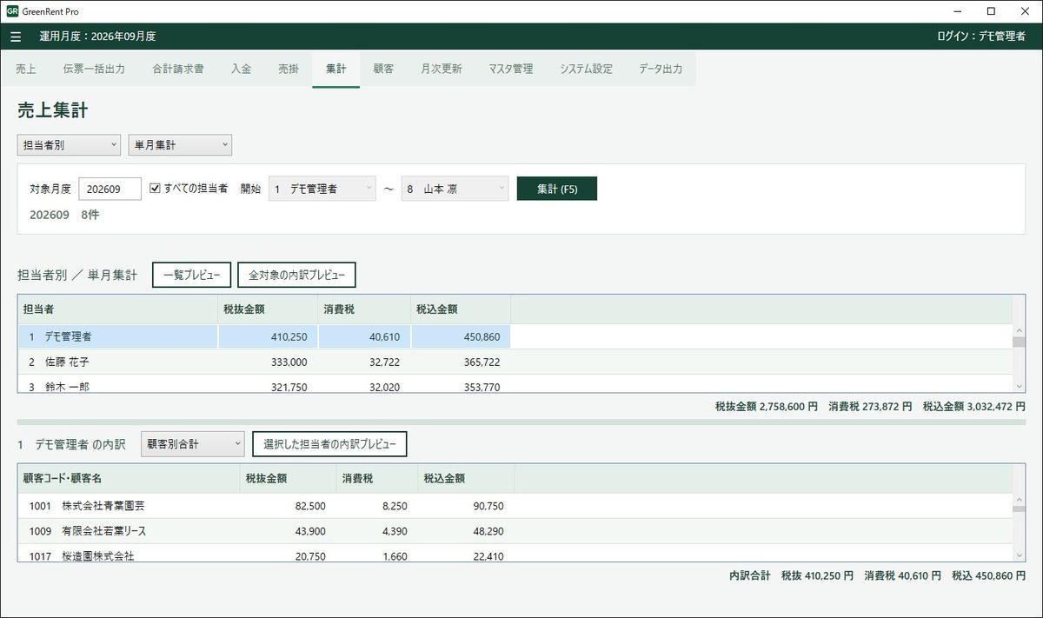Screen dimensions: 1043x618
Task: Click the 333,000 amount cell
Action: 268,362
